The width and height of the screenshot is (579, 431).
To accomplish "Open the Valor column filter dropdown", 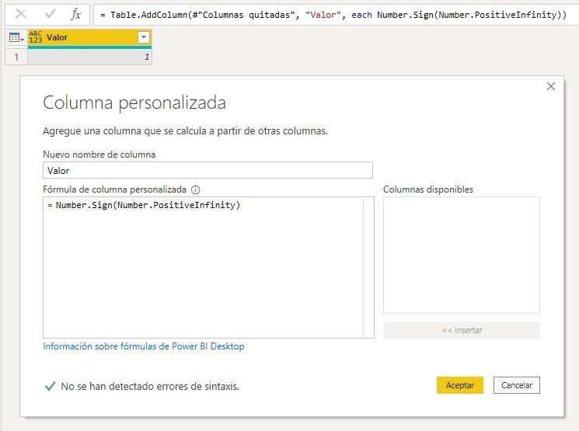I will tap(143, 37).
